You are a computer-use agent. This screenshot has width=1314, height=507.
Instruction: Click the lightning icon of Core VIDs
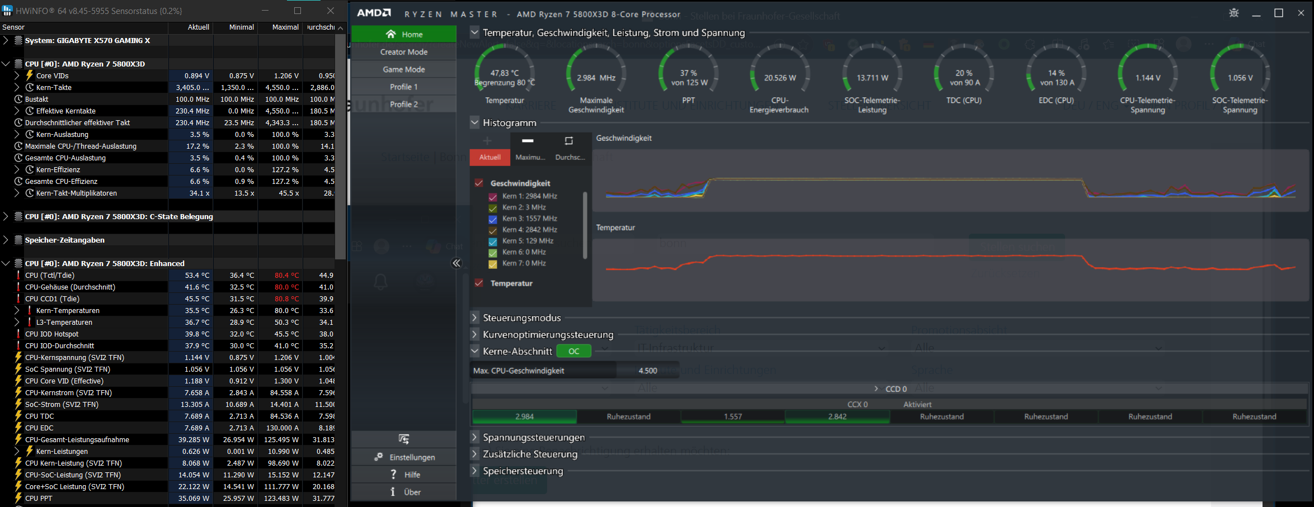[x=30, y=75]
